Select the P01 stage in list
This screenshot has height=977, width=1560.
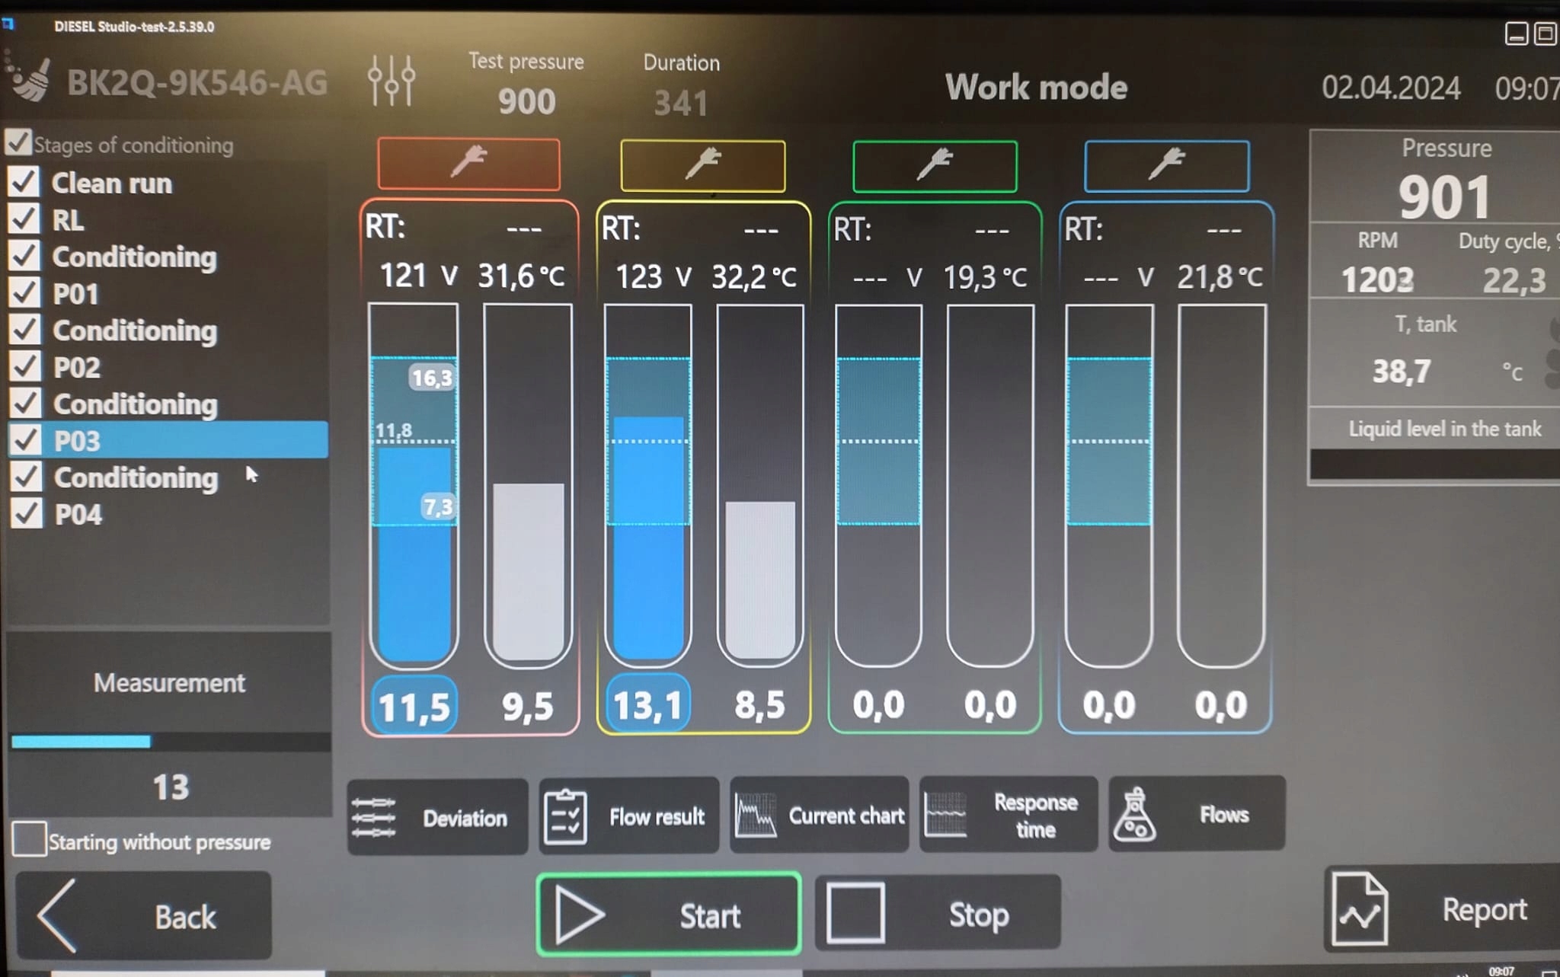point(76,294)
